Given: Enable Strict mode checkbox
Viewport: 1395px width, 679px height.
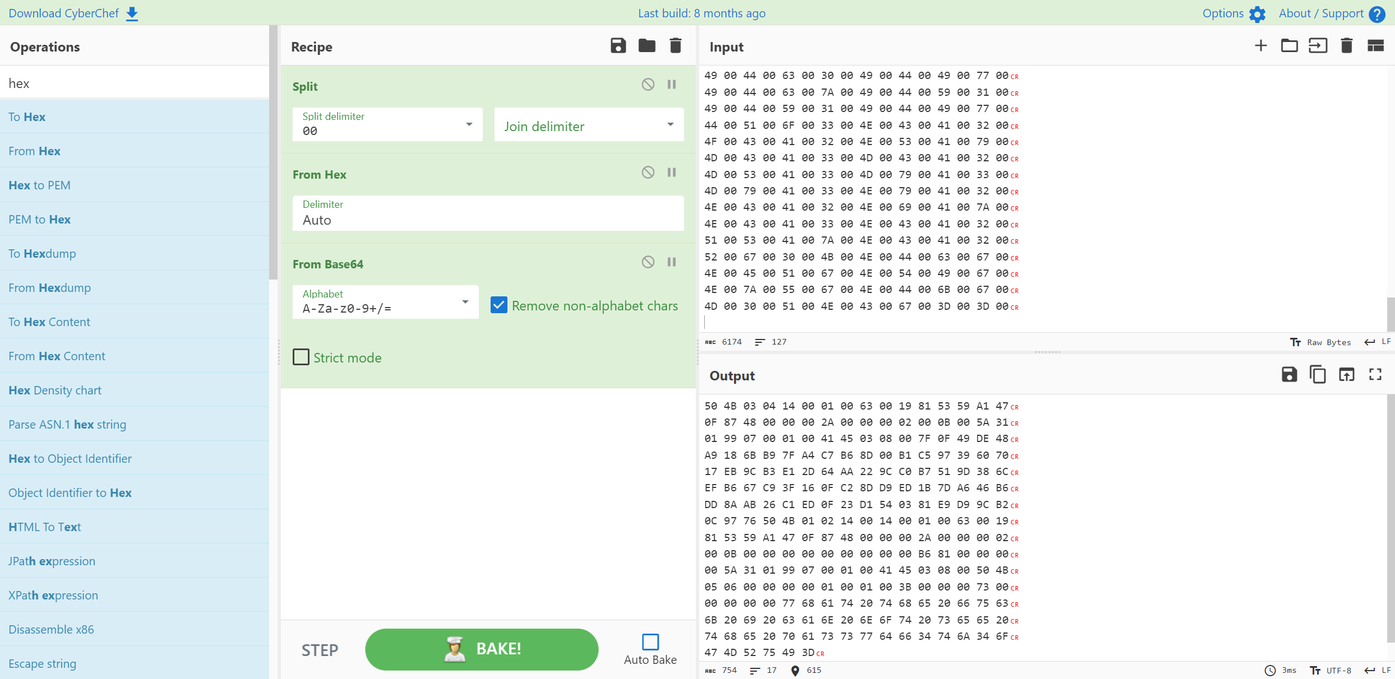Looking at the screenshot, I should [301, 357].
